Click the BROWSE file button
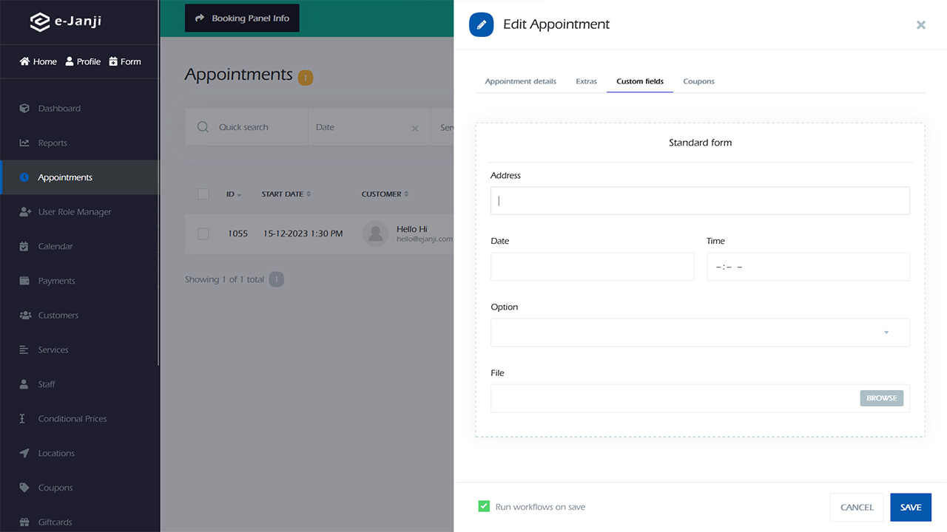Image resolution: width=947 pixels, height=532 pixels. 882,398
